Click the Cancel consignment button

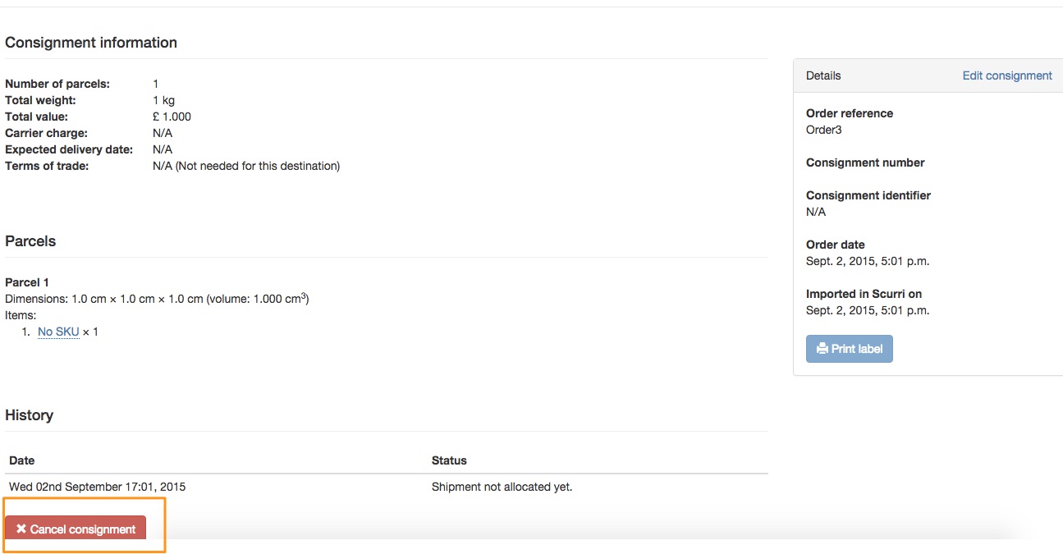tap(76, 528)
